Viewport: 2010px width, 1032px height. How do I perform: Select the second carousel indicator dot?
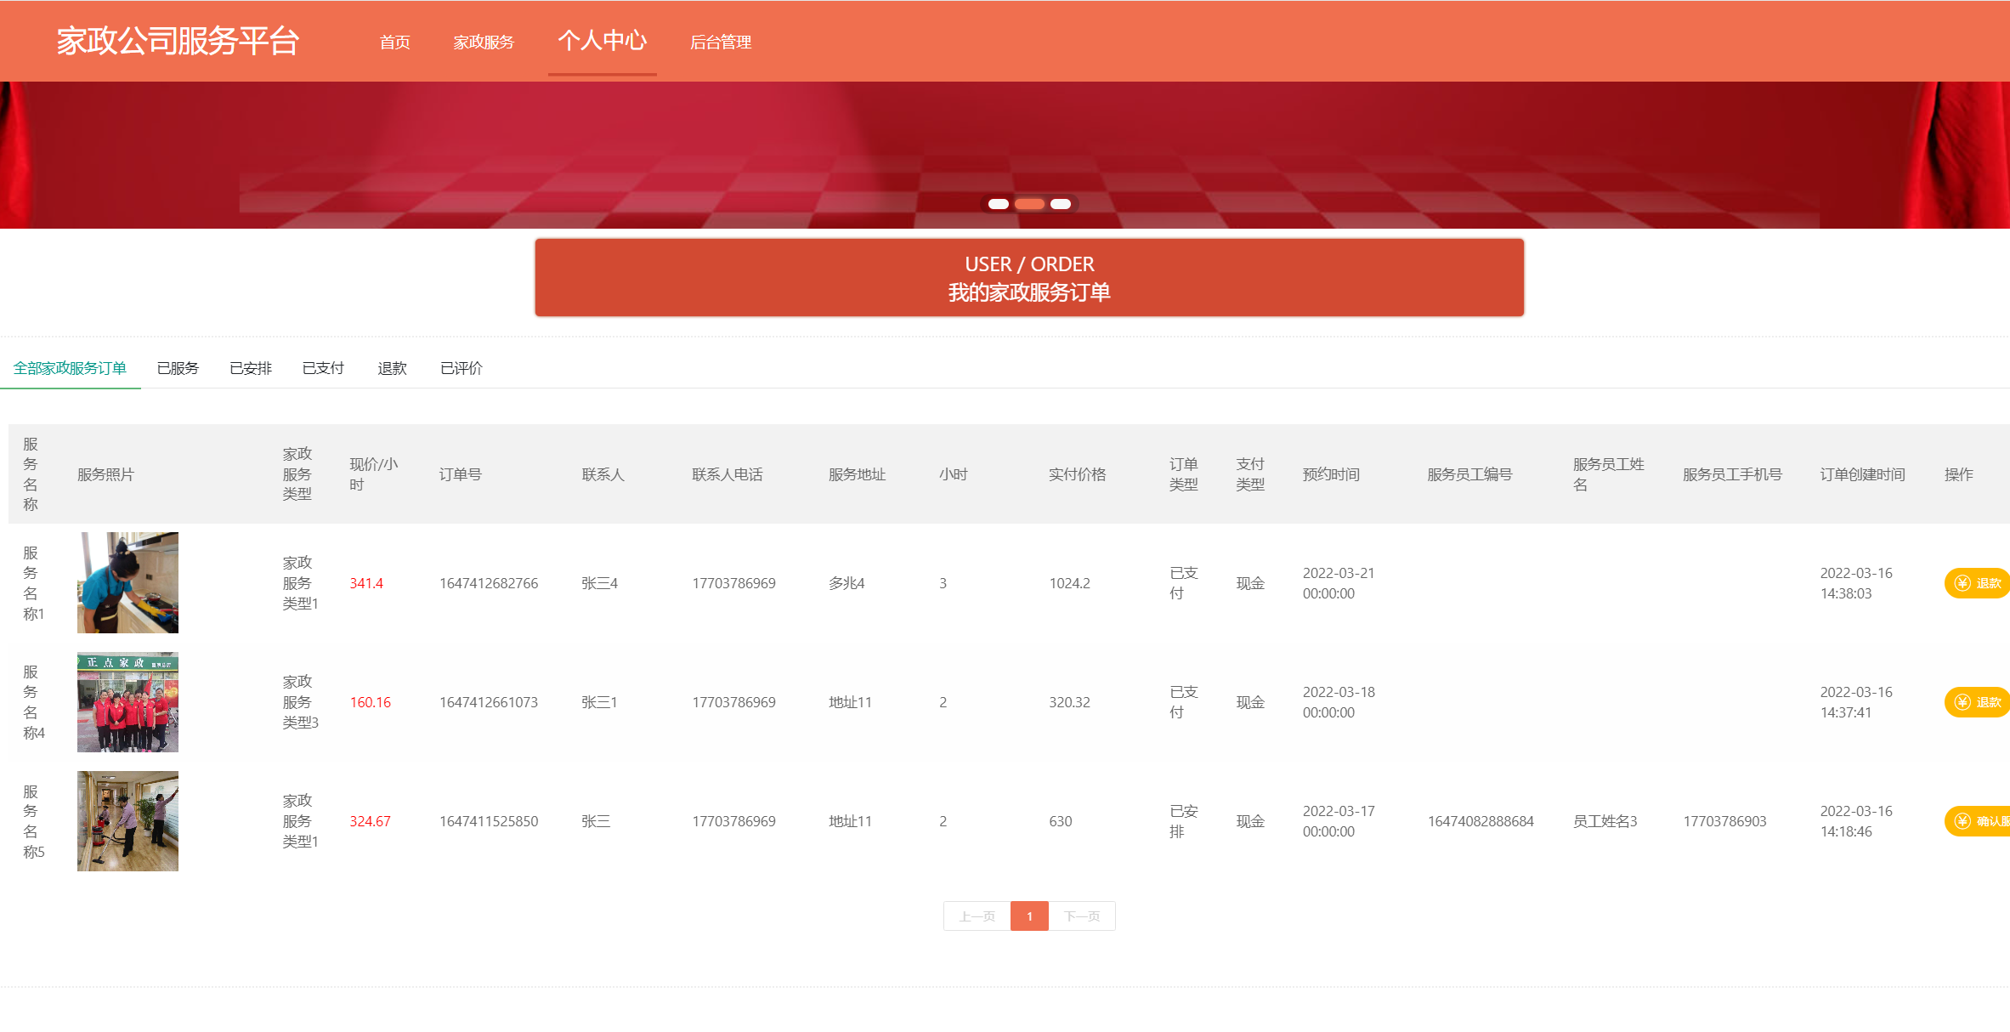coord(1030,204)
